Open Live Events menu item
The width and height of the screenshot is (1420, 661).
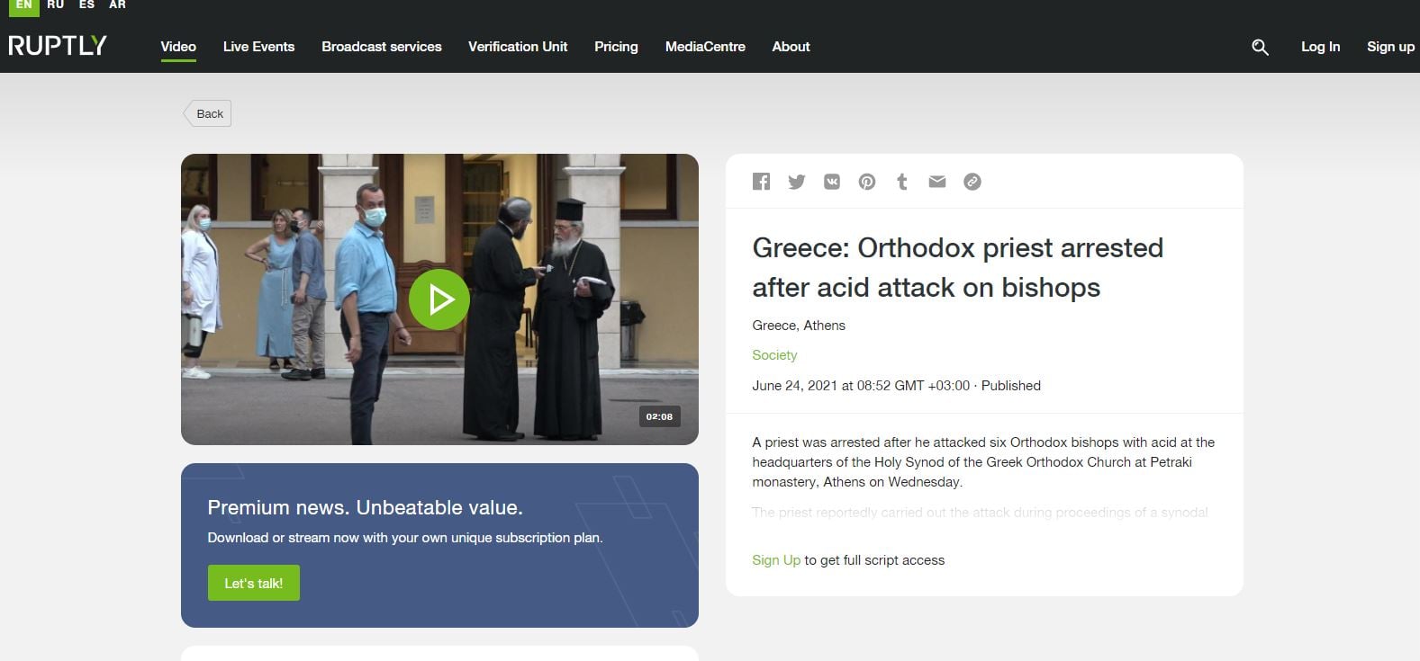(258, 47)
